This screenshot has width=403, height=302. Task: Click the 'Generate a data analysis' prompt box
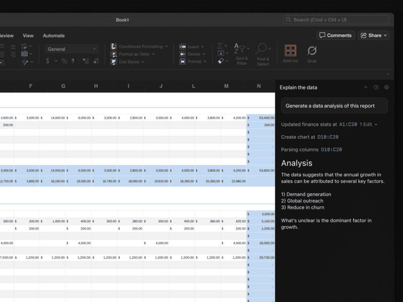(334, 106)
